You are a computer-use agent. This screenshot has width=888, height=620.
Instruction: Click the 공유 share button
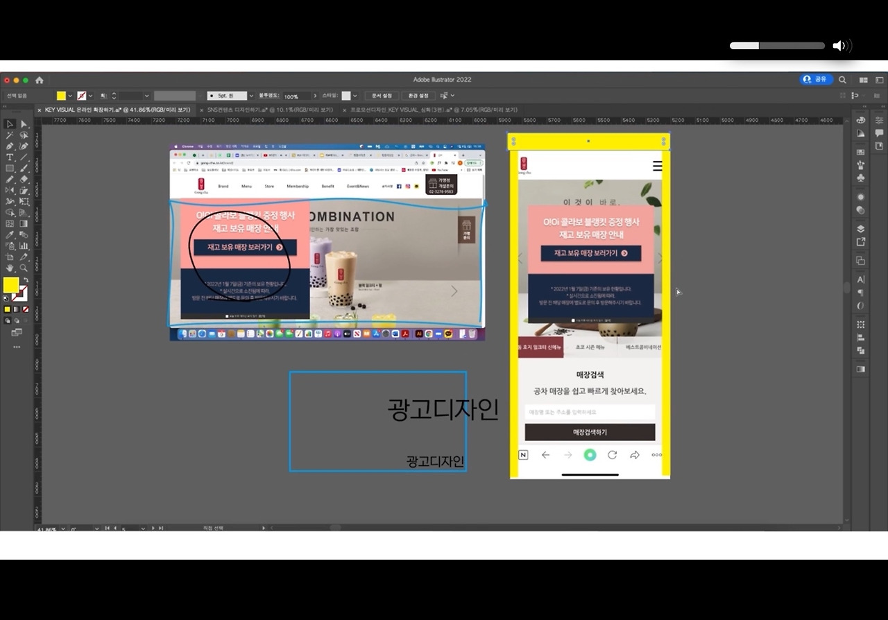pyautogui.click(x=817, y=79)
